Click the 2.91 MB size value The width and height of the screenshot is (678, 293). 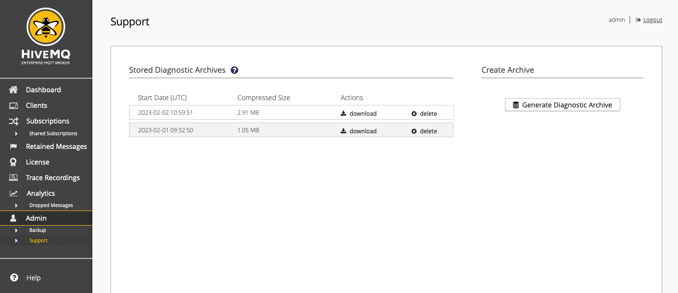(248, 113)
